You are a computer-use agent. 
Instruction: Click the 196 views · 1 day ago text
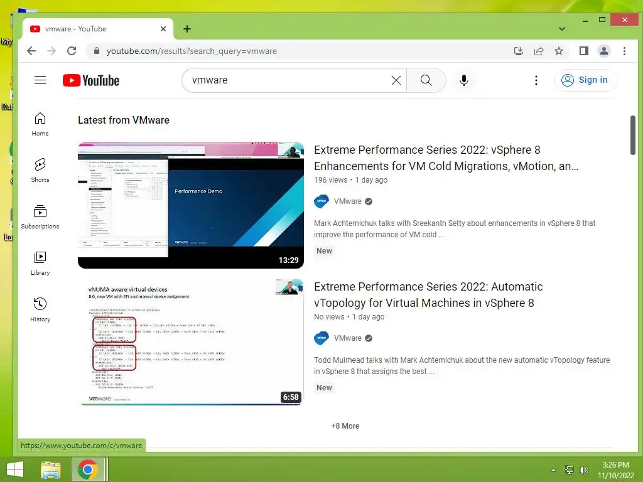(350, 180)
